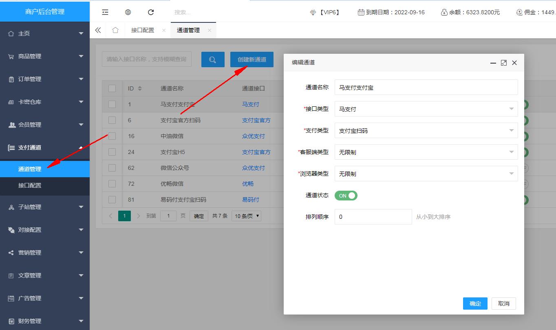Viewport: 556px width, 330px height.
Task: Click the users icon beside 会员管理
Action: [12, 125]
